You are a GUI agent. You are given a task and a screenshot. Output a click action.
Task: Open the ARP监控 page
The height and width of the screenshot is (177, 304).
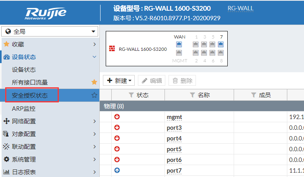click(24, 109)
